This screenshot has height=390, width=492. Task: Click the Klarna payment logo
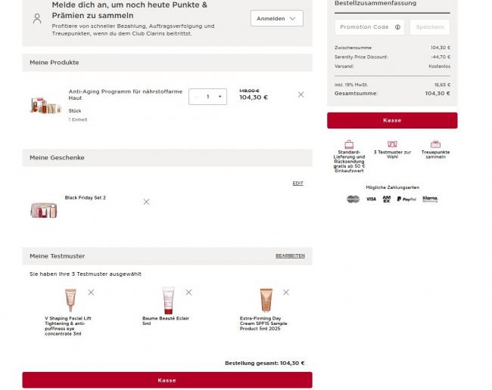pos(430,199)
